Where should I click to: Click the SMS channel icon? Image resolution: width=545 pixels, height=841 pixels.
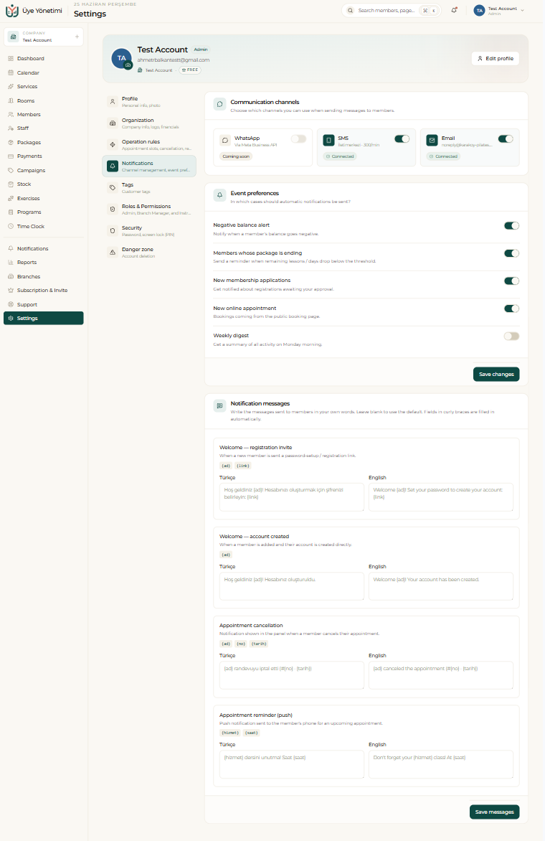click(x=328, y=140)
